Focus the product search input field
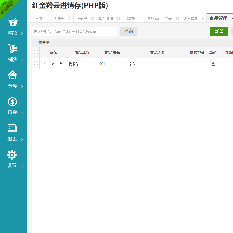The image size is (233, 233). click(74, 31)
